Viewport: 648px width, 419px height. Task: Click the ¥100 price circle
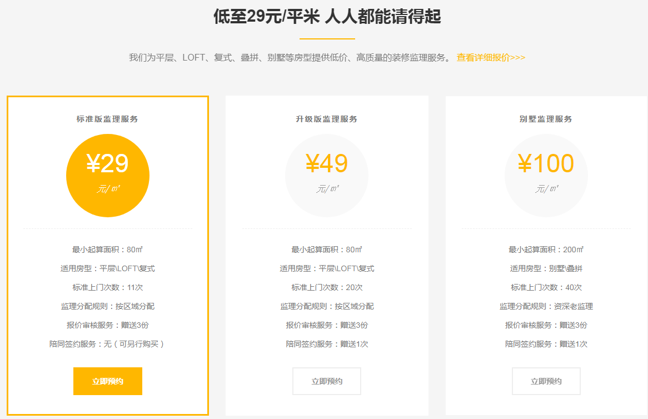point(546,175)
